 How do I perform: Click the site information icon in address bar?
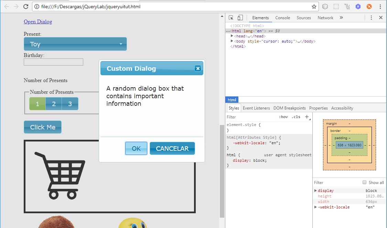tap(37, 7)
